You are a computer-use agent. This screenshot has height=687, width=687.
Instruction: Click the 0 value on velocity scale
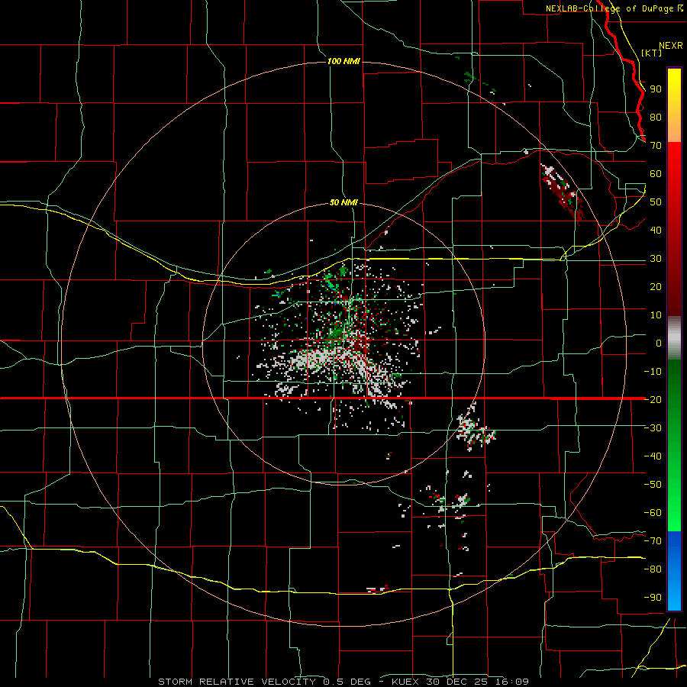(x=659, y=343)
